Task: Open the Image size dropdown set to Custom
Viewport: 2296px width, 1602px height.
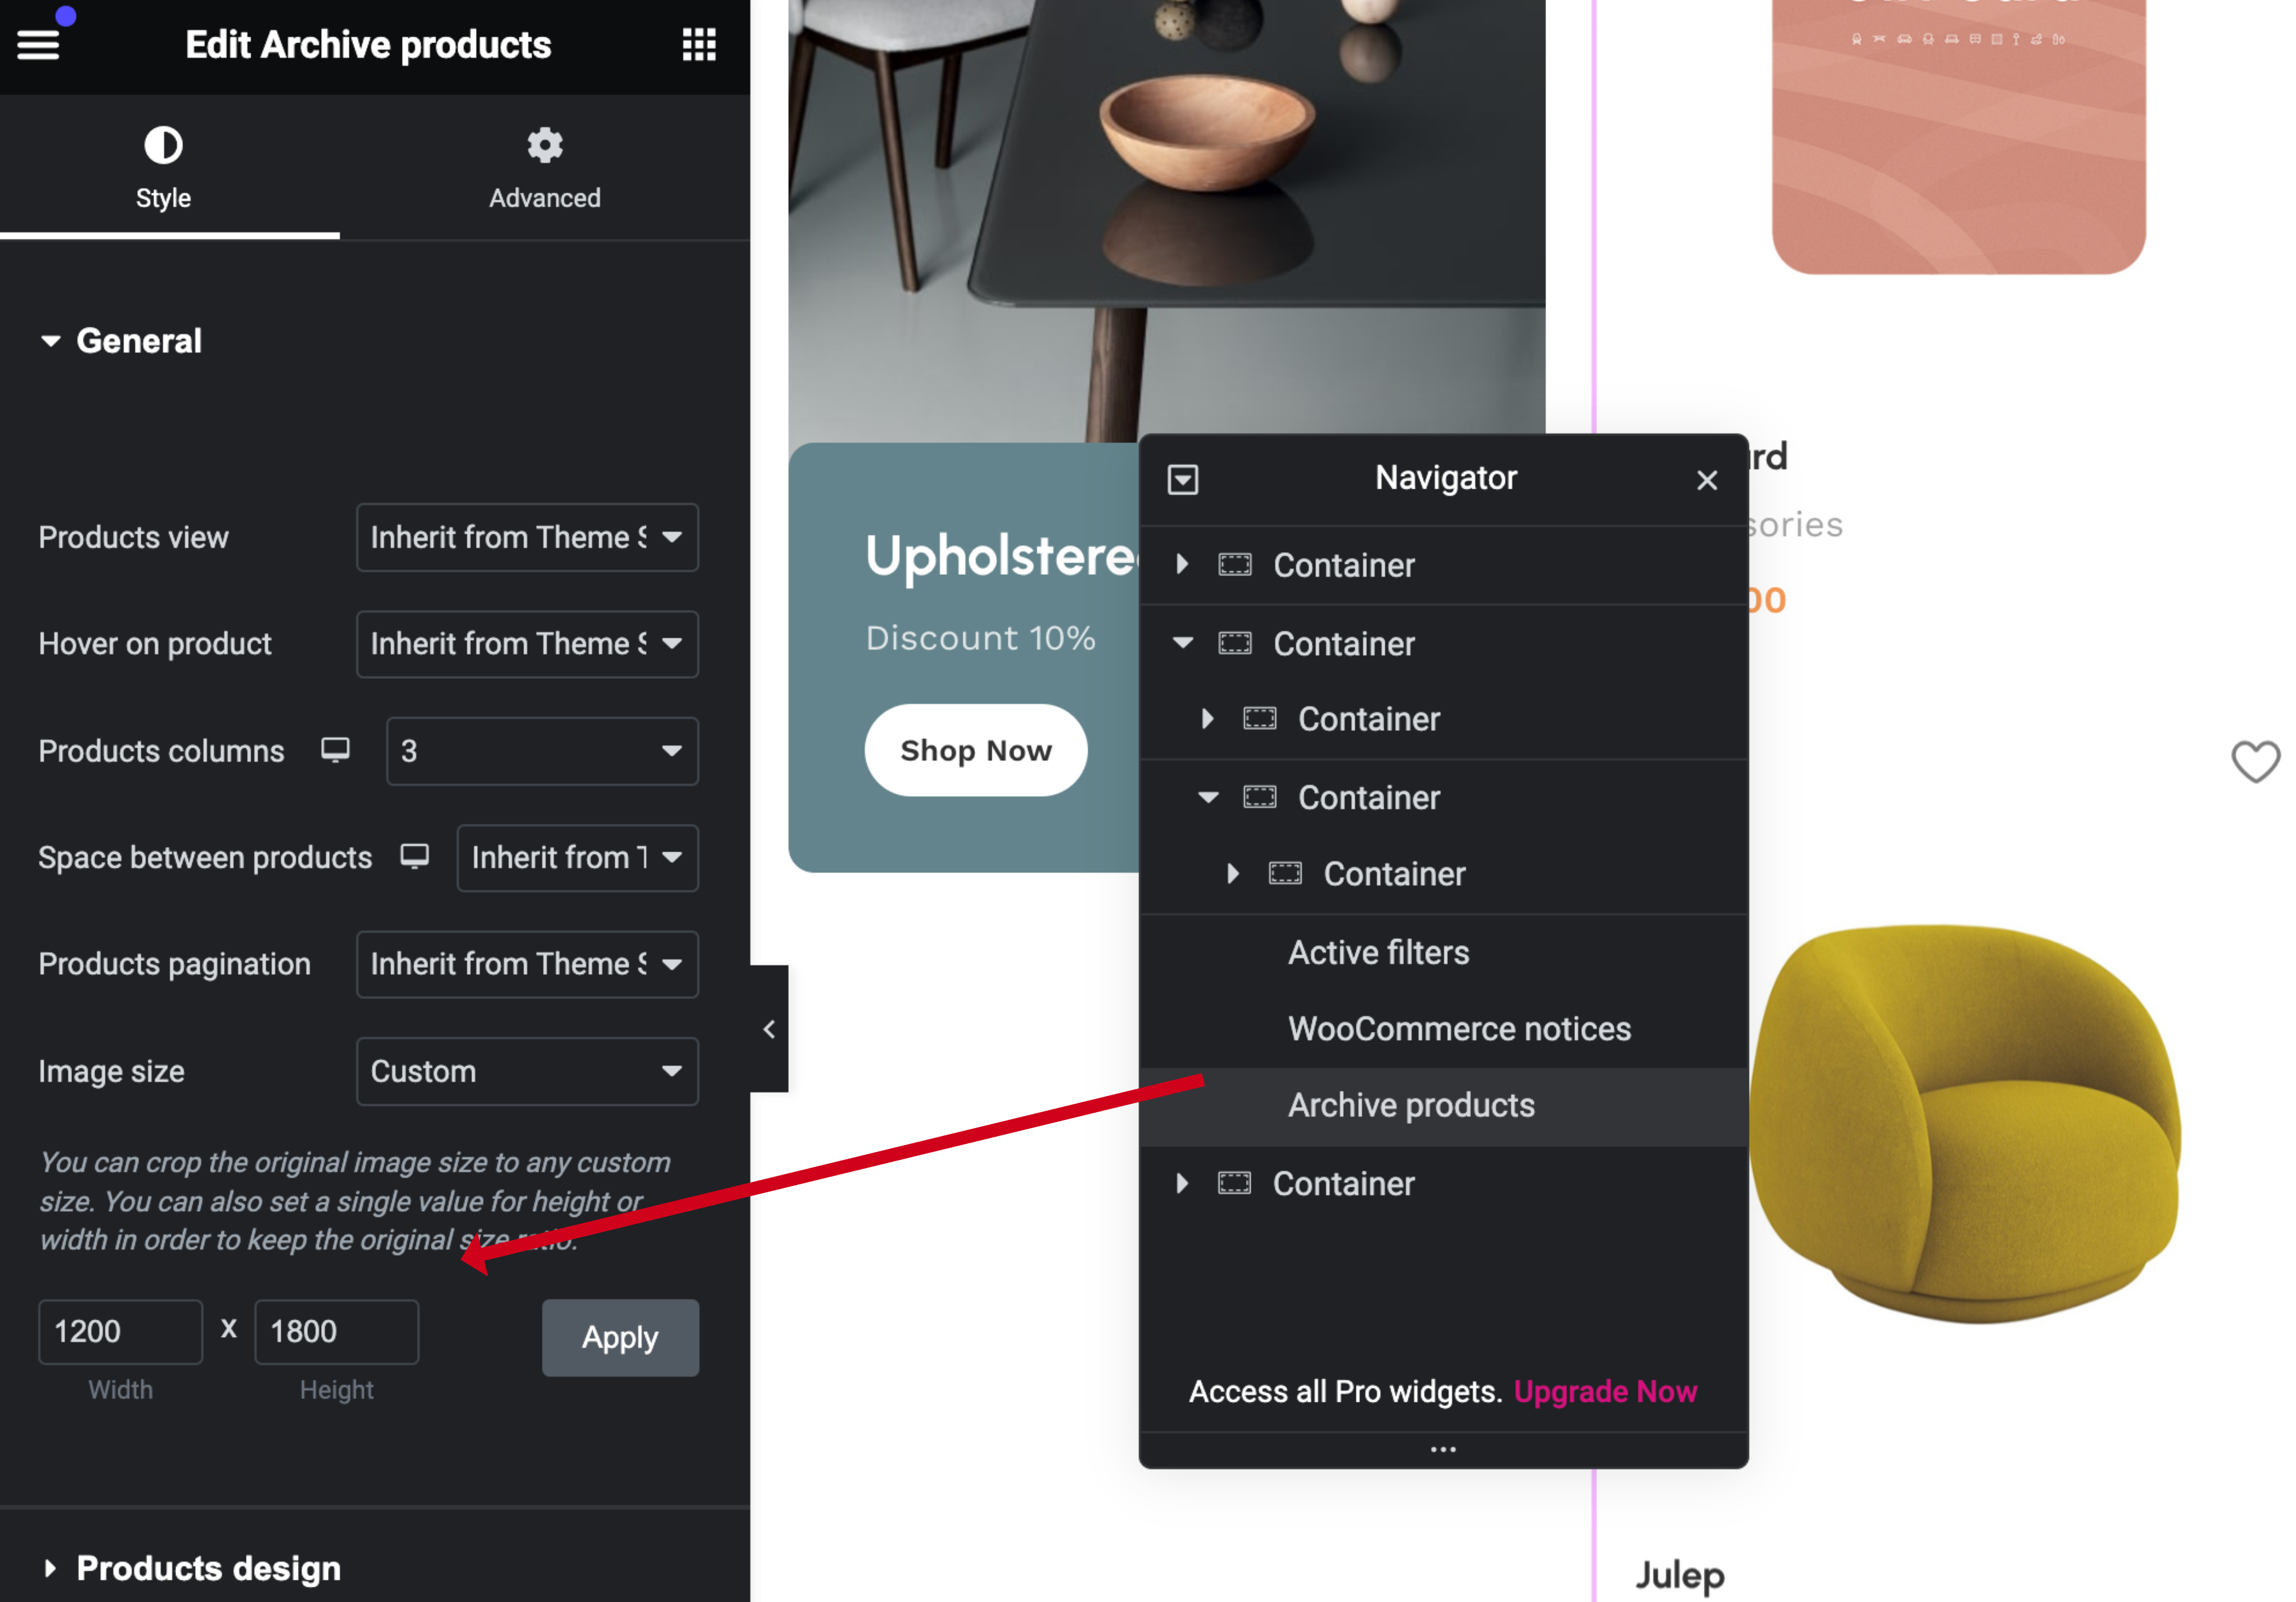Action: pos(527,1071)
